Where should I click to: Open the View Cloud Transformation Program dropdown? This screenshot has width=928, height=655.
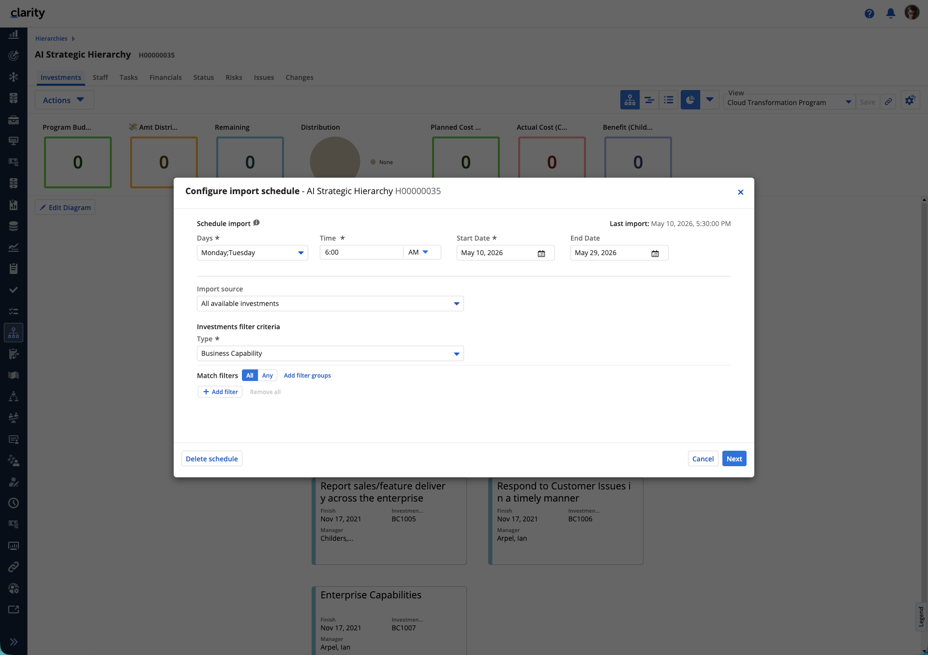click(789, 103)
